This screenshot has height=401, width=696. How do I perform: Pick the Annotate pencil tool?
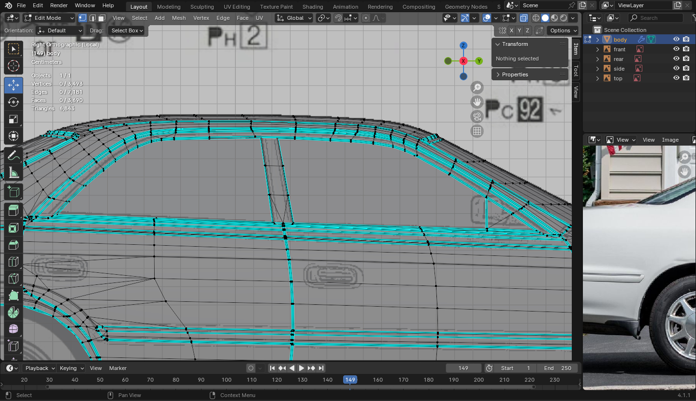click(14, 155)
